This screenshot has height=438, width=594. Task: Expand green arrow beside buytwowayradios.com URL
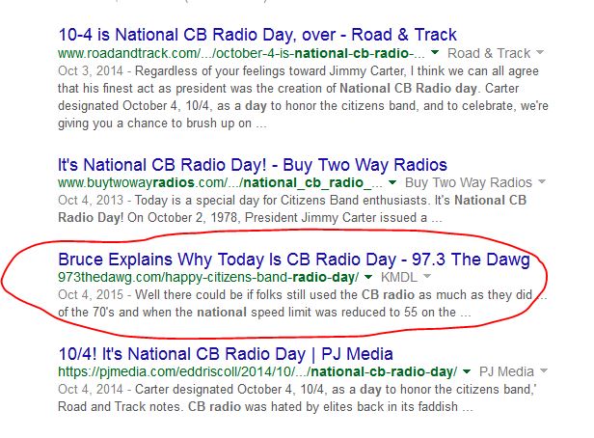[x=393, y=182]
